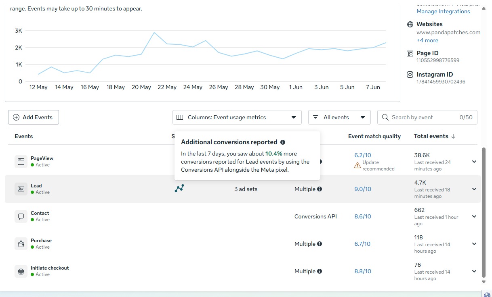This screenshot has width=492, height=297.
Task: Click the Initiate checkout basket icon
Action: click(x=21, y=271)
